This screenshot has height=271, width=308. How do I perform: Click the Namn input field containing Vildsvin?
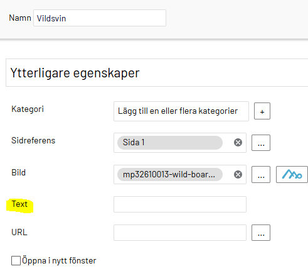(100, 18)
